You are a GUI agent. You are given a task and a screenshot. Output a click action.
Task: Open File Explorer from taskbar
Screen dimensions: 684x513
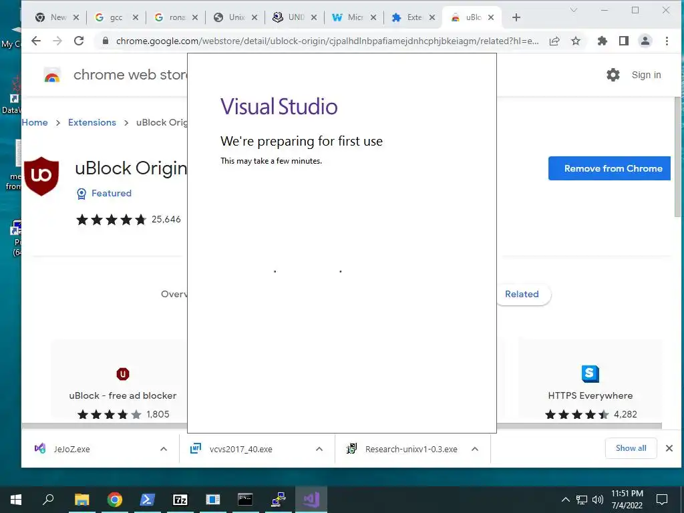[x=81, y=500]
